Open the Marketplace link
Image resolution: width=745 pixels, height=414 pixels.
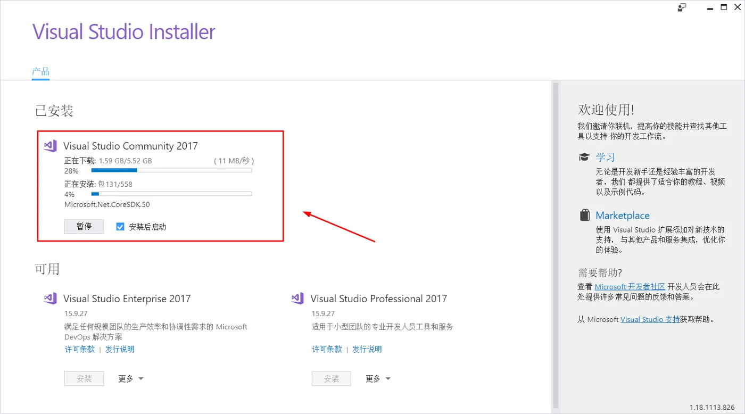point(623,216)
